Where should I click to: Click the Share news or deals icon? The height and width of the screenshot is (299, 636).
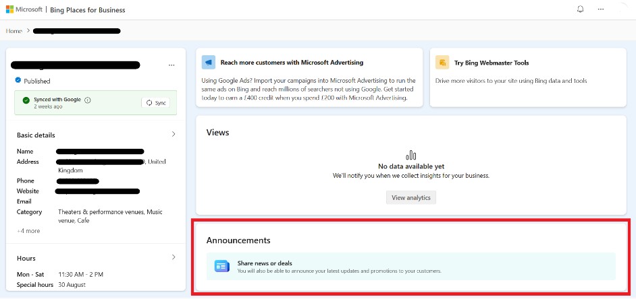(x=222, y=266)
